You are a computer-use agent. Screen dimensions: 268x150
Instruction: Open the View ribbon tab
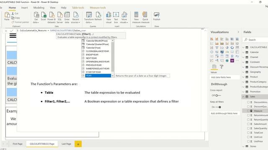[x=53, y=7]
